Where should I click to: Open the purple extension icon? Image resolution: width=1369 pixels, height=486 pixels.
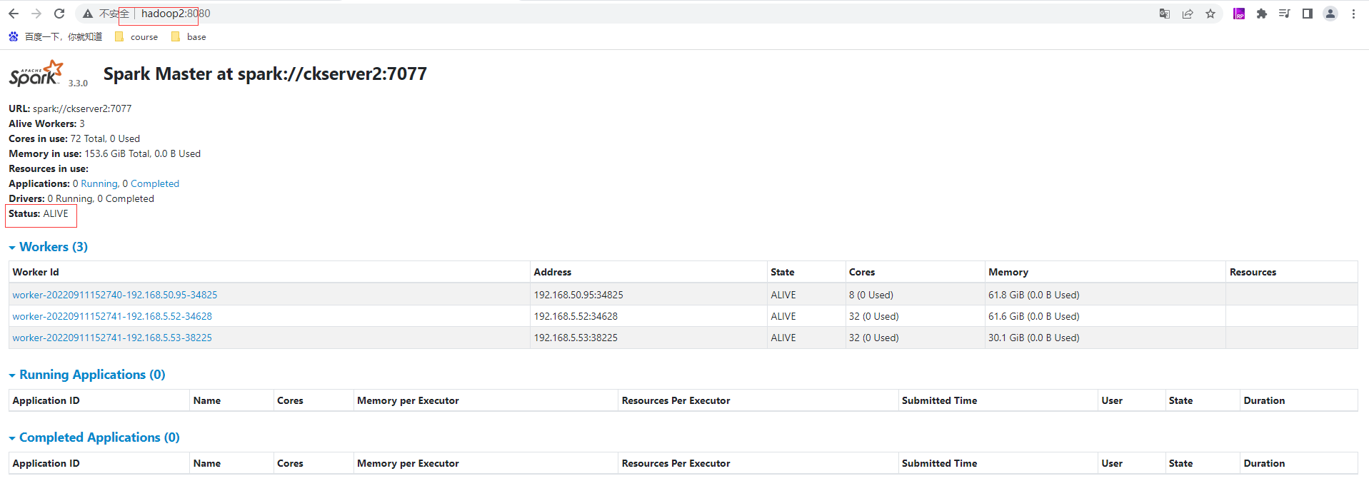coord(1239,14)
